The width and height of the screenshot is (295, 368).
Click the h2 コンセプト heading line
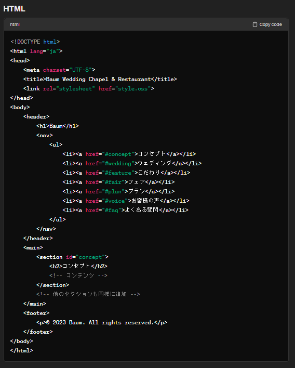(78, 266)
